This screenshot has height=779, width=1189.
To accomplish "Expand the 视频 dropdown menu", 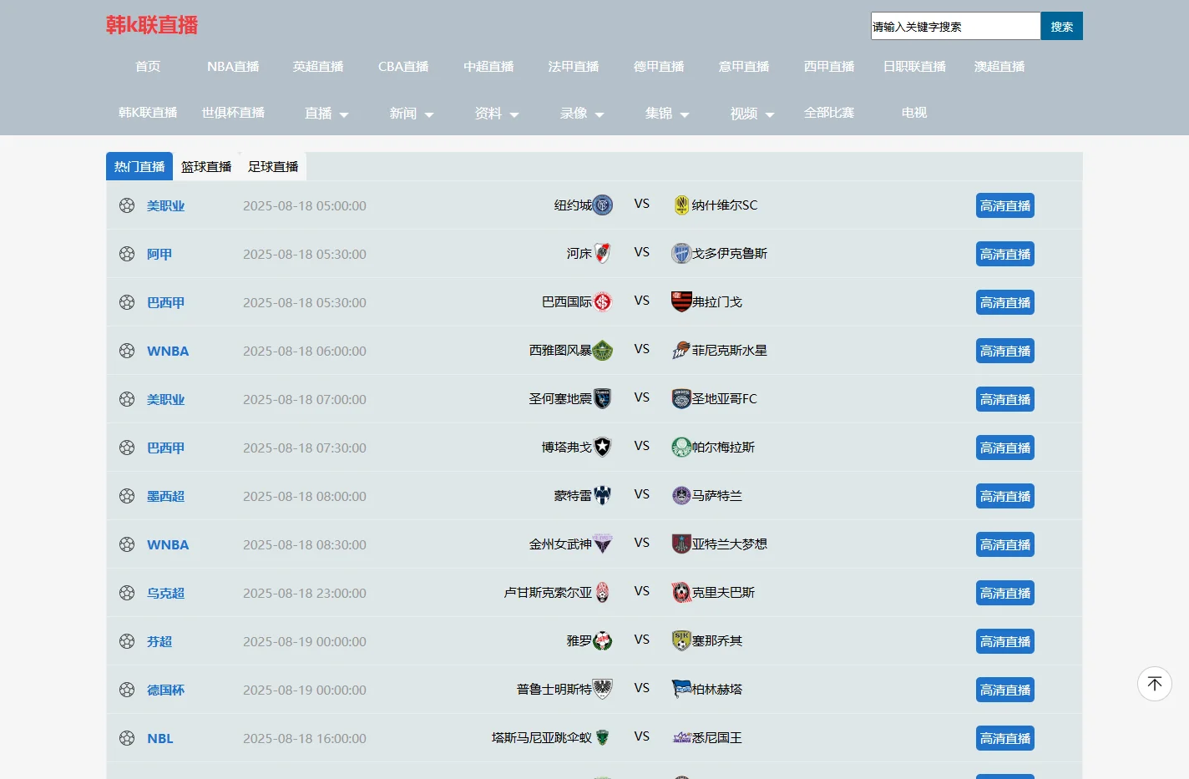I will click(752, 114).
